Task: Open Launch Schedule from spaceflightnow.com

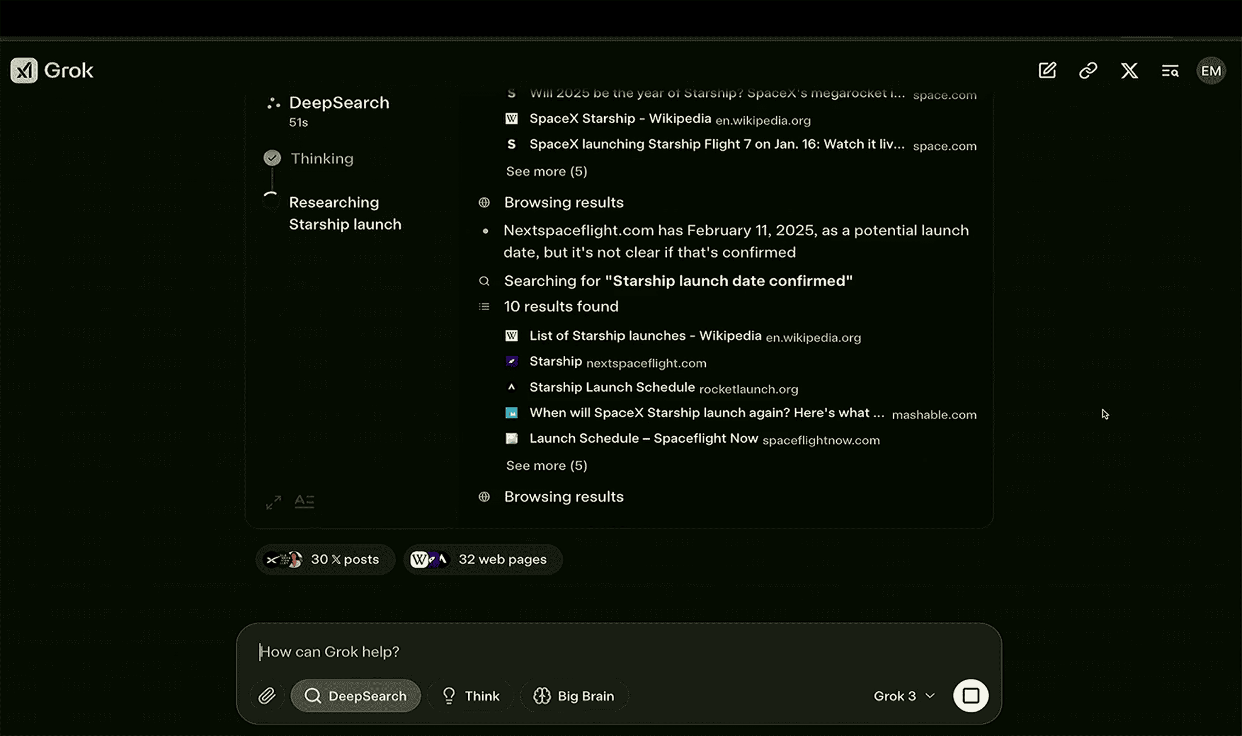Action: click(643, 438)
